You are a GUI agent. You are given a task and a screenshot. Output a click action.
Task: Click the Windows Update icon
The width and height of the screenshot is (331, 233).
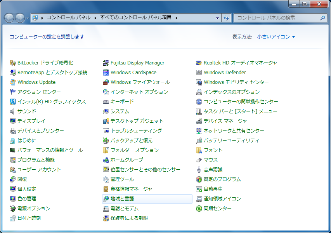click(13, 82)
